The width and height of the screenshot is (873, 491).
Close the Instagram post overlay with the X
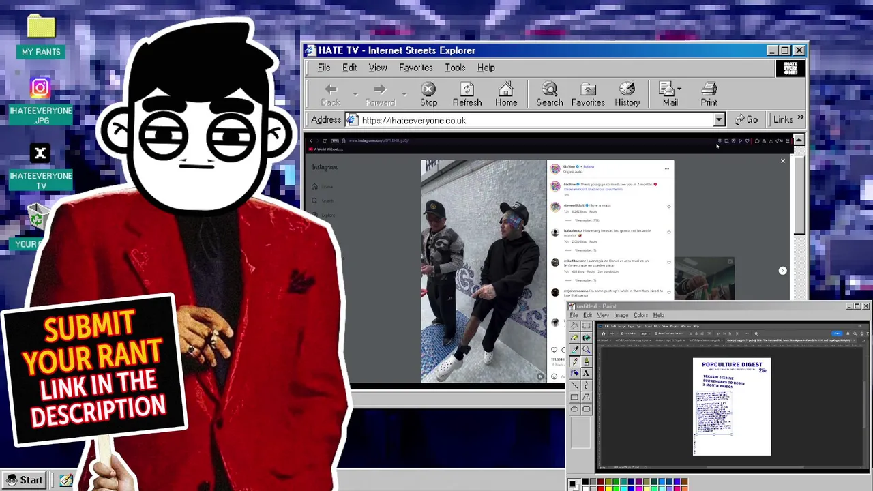pos(782,161)
